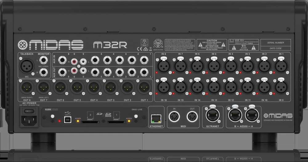Image resolution: width=308 pixels, height=162 pixels.
Task: Click the CE certification mark
Action: 140,49
